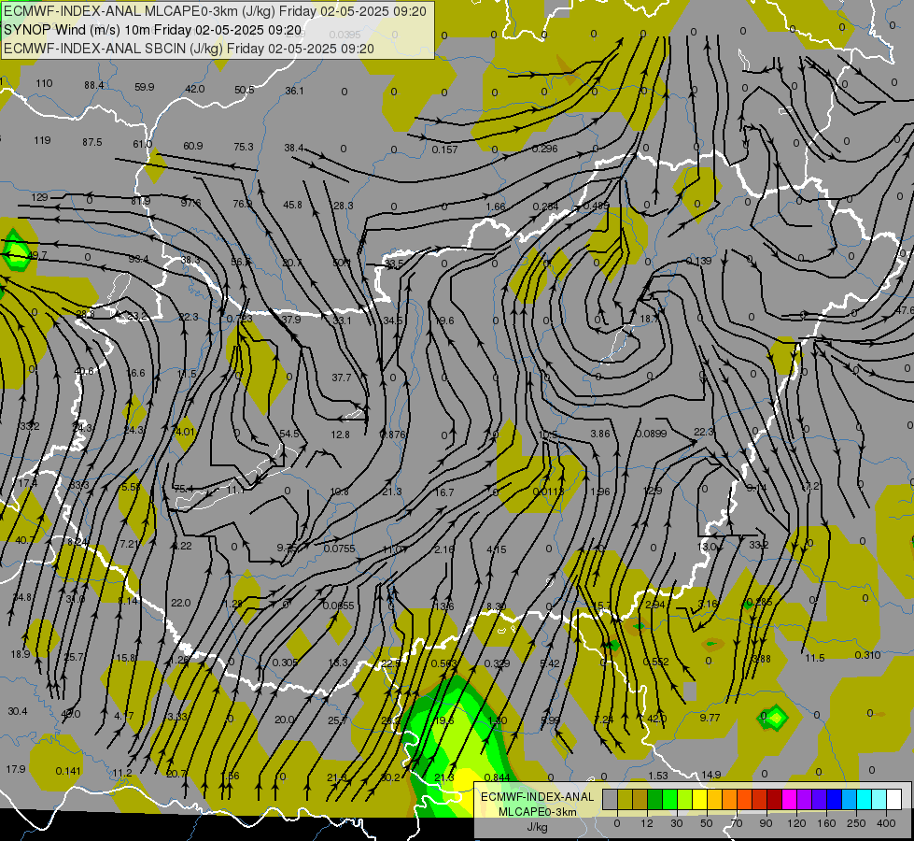This screenshot has width=914, height=841.
Task: Select the magenta legend swatch
Action: pos(789,800)
